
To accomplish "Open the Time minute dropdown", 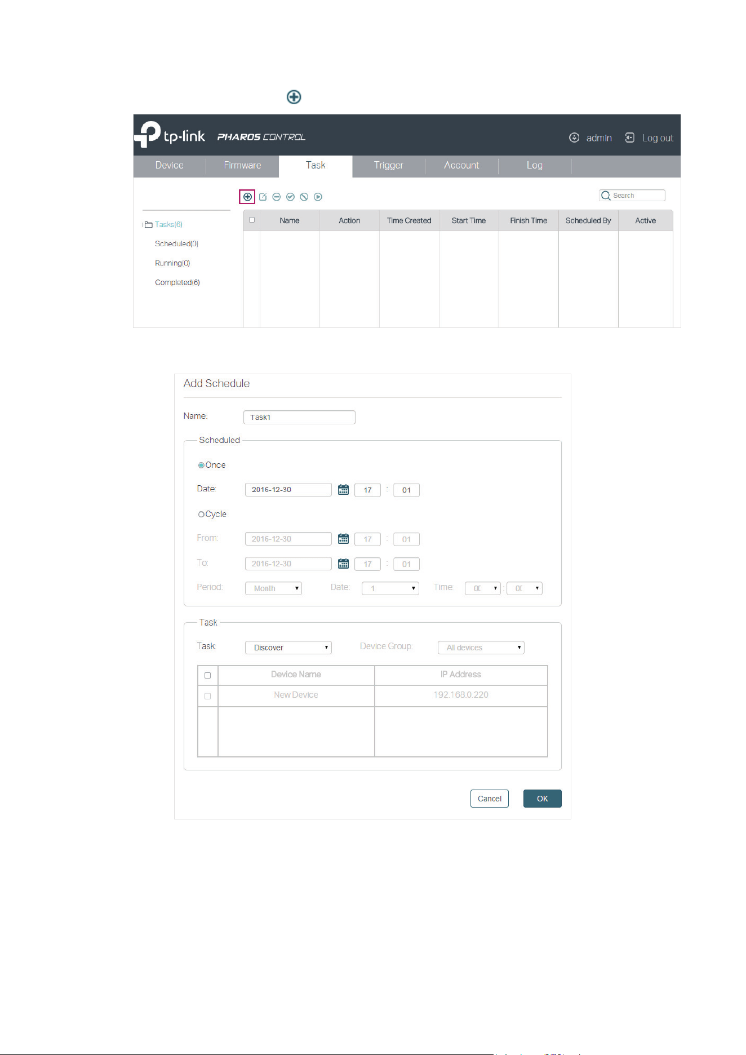I will pos(524,588).
